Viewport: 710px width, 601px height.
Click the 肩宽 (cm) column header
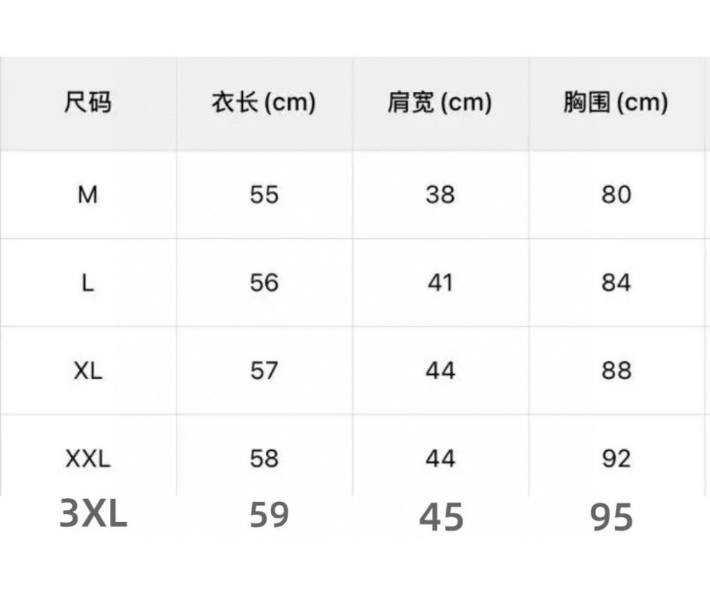pyautogui.click(x=440, y=103)
